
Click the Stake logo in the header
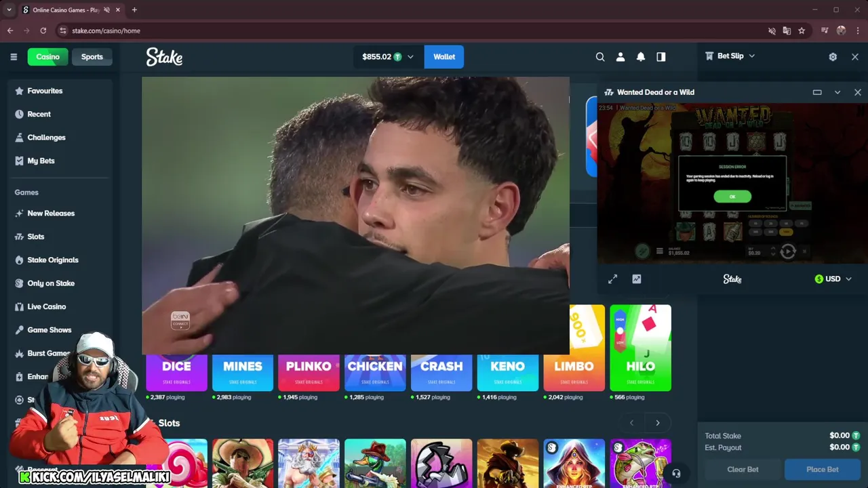click(164, 57)
